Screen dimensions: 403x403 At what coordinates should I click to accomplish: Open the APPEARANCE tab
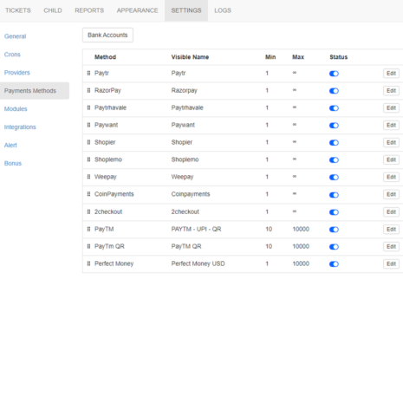tap(137, 10)
